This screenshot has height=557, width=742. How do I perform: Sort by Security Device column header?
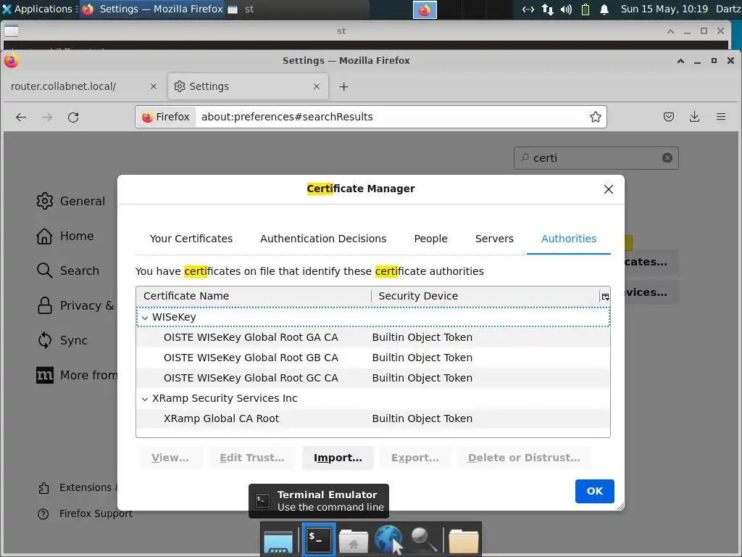pyautogui.click(x=485, y=296)
